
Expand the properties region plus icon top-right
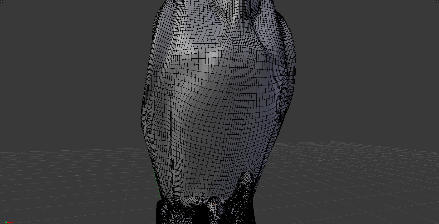(437, 2)
